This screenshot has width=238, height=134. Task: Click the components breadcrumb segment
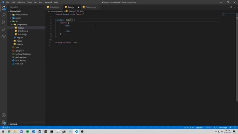[x=58, y=12]
